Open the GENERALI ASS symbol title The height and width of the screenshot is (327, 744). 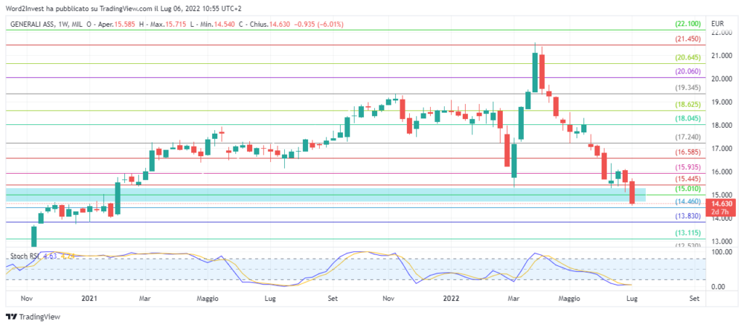pyautogui.click(x=36, y=25)
